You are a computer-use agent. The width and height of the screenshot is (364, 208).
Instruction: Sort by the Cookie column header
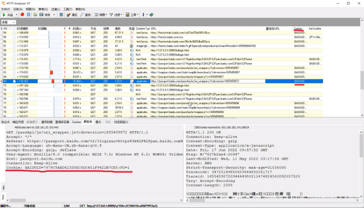click(x=298, y=28)
